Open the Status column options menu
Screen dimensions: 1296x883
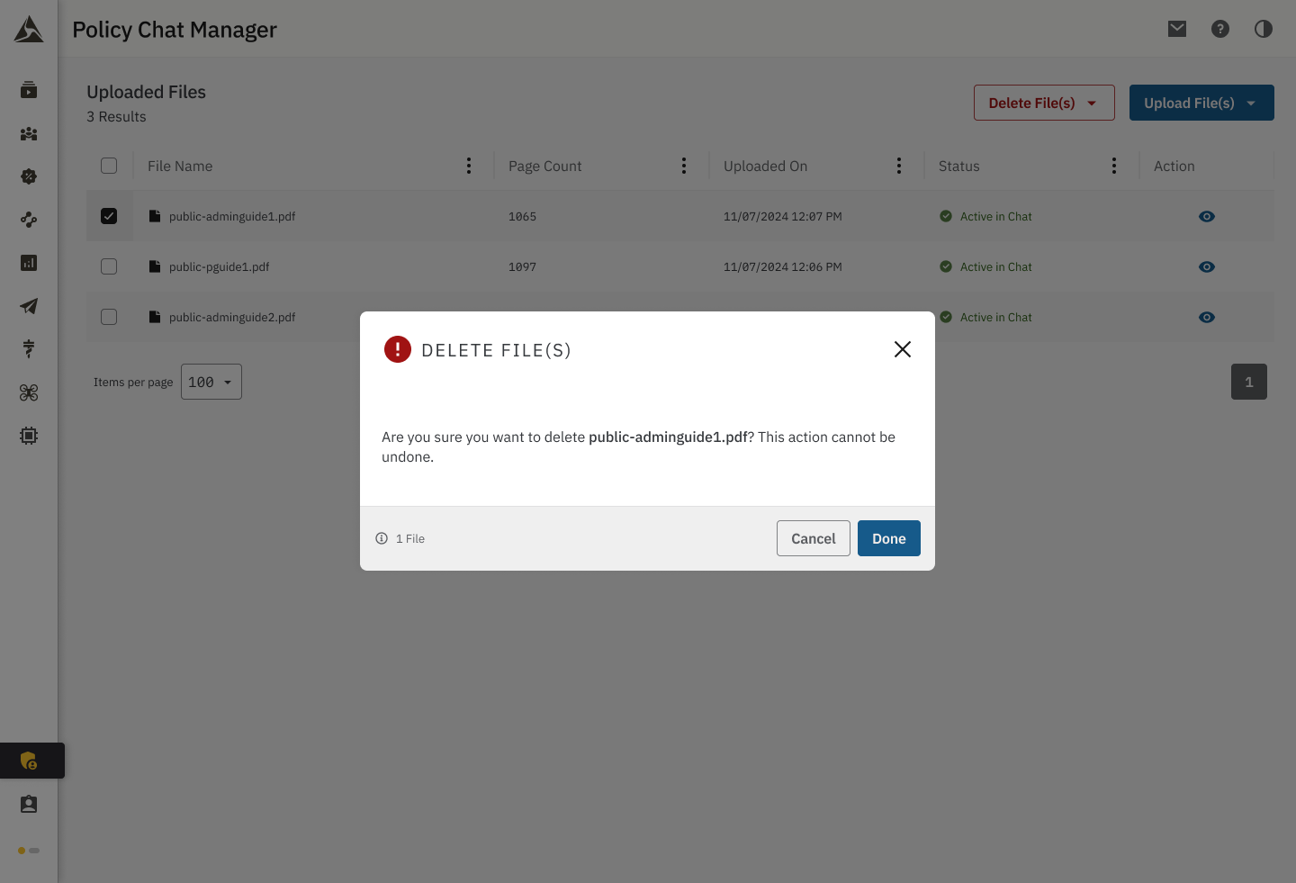[x=1114, y=166]
